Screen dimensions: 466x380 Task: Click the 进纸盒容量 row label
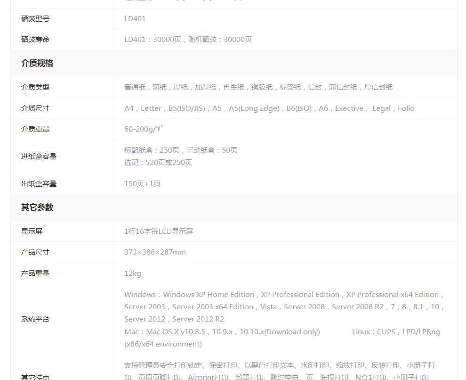(39, 157)
